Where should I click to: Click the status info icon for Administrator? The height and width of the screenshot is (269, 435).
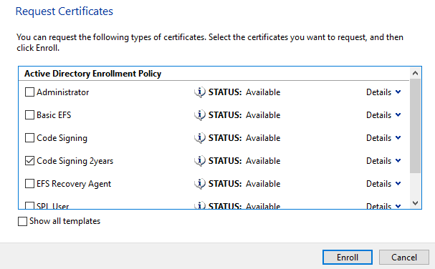pos(200,92)
